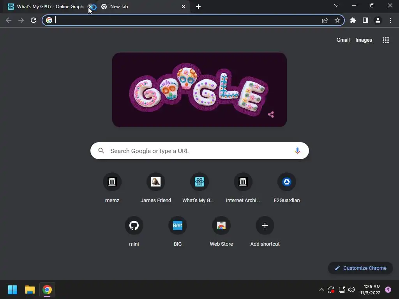Image resolution: width=399 pixels, height=299 pixels.
Task: Open the tab search dropdown chevron
Action: [x=336, y=5]
